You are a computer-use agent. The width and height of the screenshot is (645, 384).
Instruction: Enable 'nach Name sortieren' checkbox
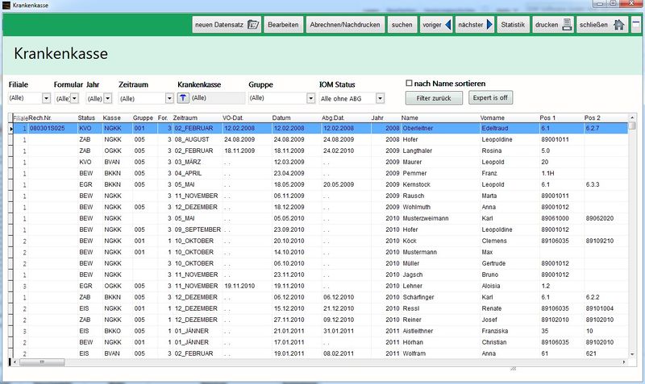410,83
